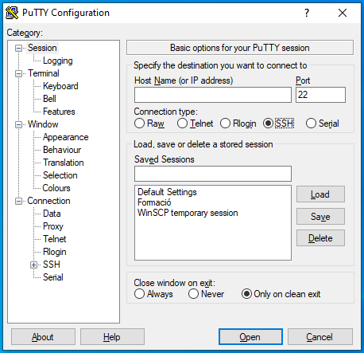Click the Port number field
The width and height of the screenshot is (364, 353).
(320, 95)
